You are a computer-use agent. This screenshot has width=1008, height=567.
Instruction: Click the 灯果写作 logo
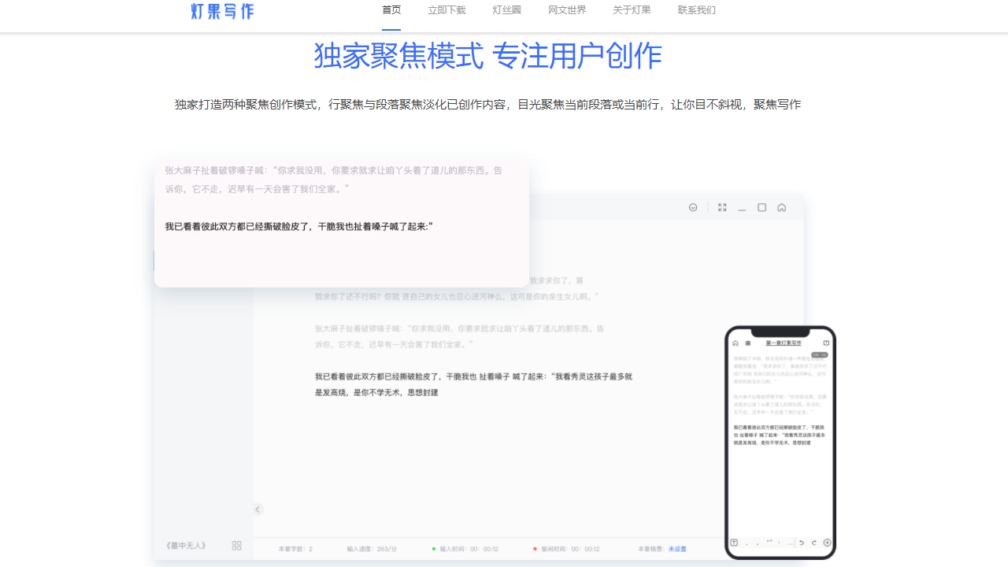click(221, 11)
